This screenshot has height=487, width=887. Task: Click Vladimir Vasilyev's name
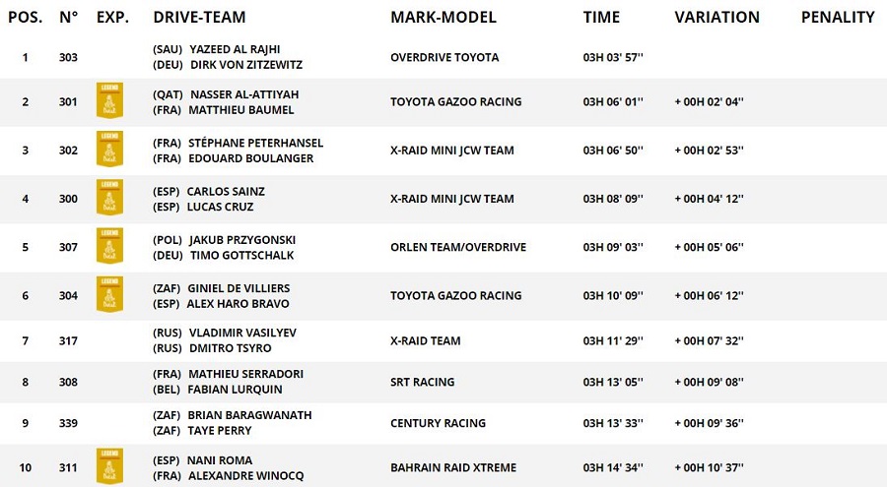coord(241,333)
